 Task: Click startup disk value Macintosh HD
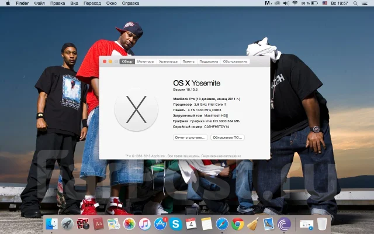click(216, 116)
